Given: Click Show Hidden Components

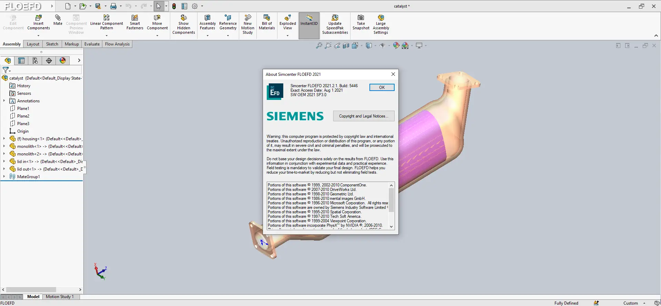Looking at the screenshot, I should [184, 24].
